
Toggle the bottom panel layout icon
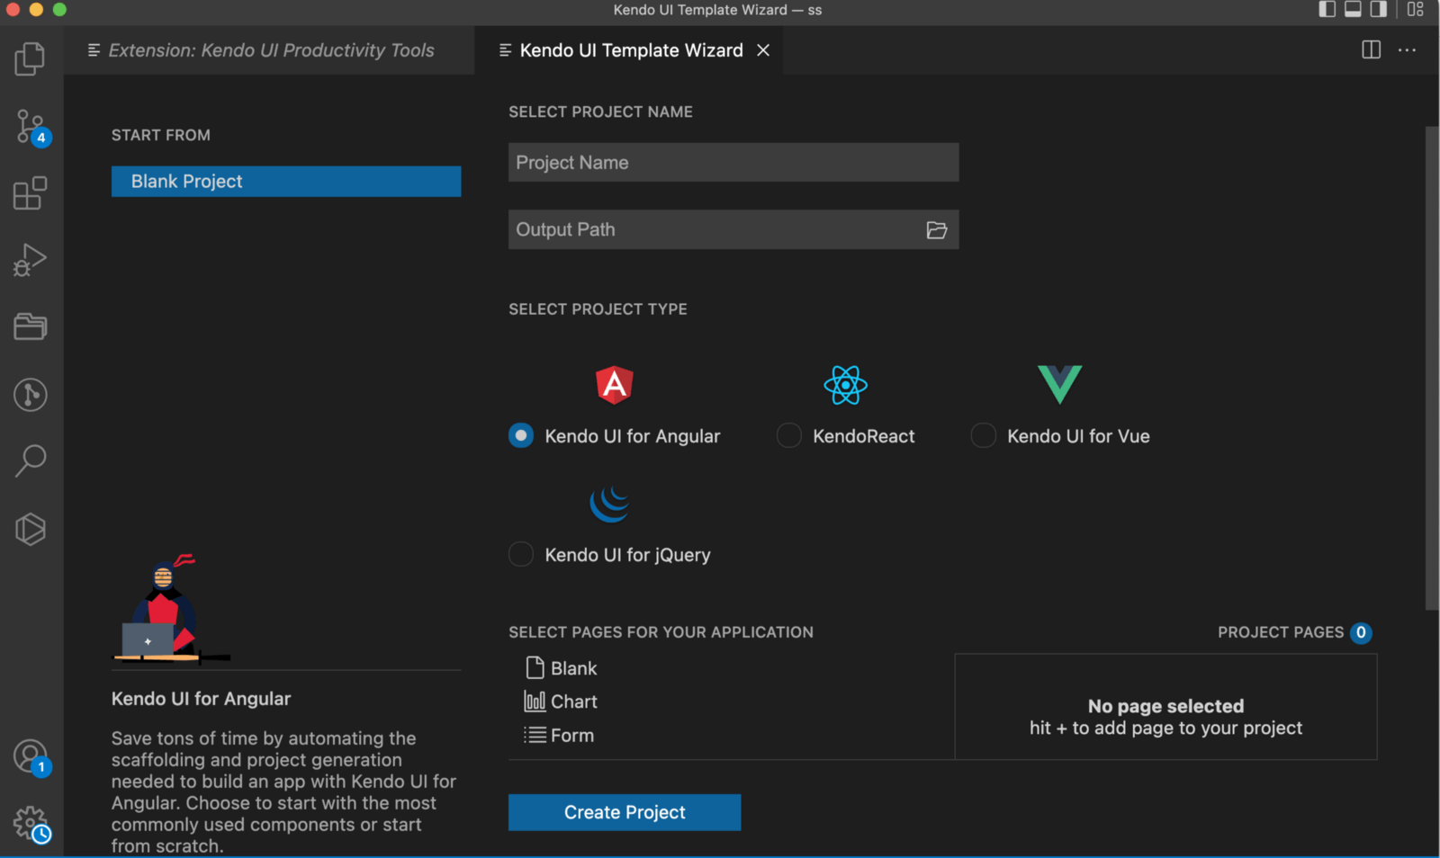[x=1353, y=10]
